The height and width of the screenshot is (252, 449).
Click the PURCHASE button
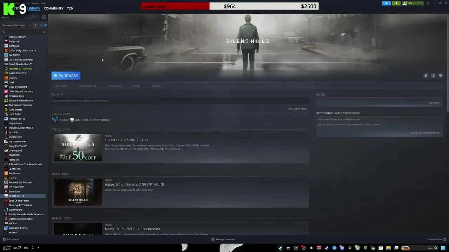point(66,76)
